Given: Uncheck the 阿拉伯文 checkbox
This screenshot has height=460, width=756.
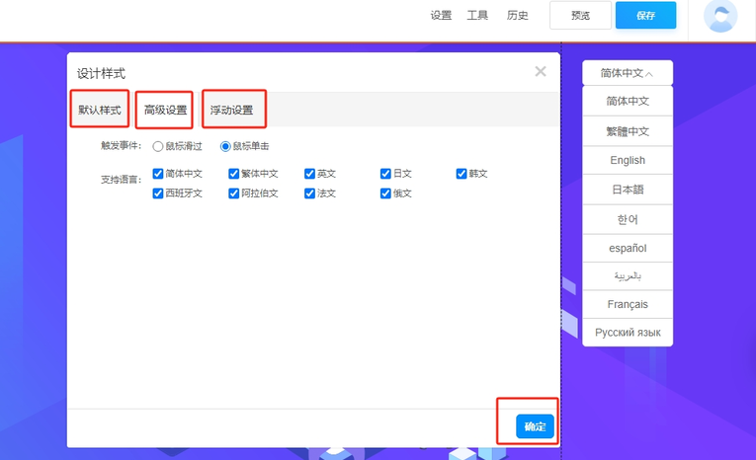Looking at the screenshot, I should 234,193.
